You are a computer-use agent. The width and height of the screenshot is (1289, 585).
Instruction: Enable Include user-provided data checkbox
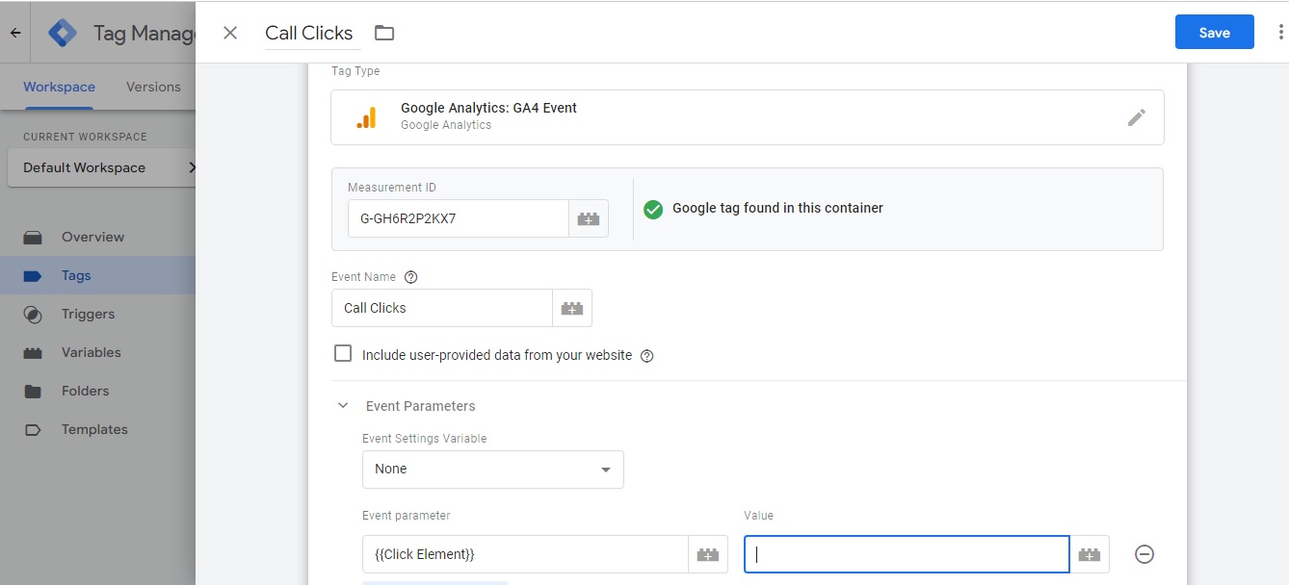tap(343, 354)
